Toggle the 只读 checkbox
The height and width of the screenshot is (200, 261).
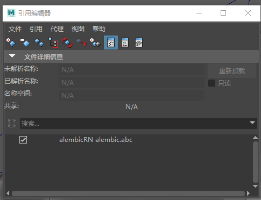211,83
